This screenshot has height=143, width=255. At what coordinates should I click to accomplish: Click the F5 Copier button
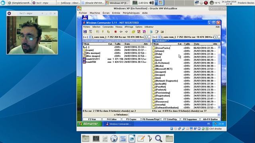point(131,119)
